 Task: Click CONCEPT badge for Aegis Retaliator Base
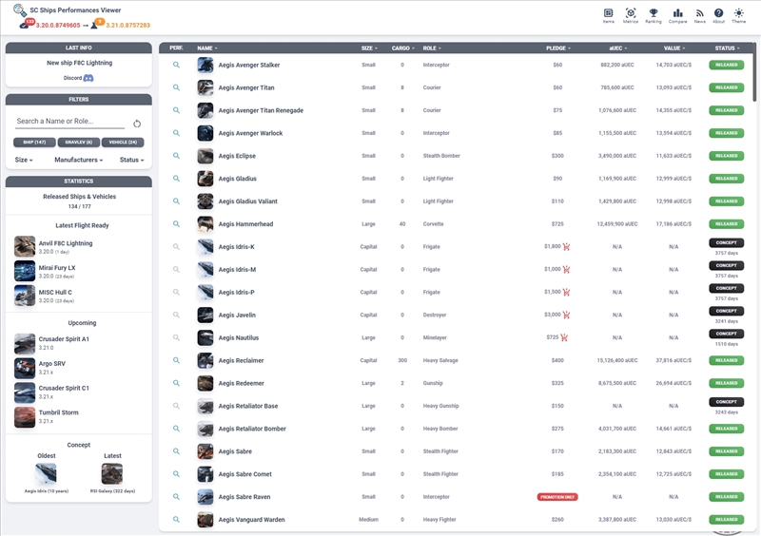[x=726, y=402]
